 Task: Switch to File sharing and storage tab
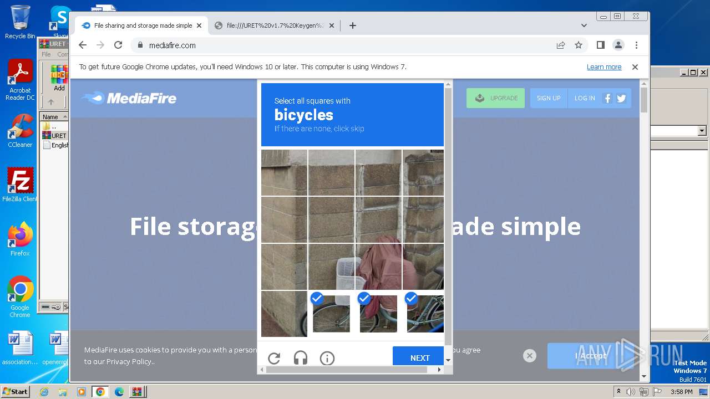click(141, 25)
